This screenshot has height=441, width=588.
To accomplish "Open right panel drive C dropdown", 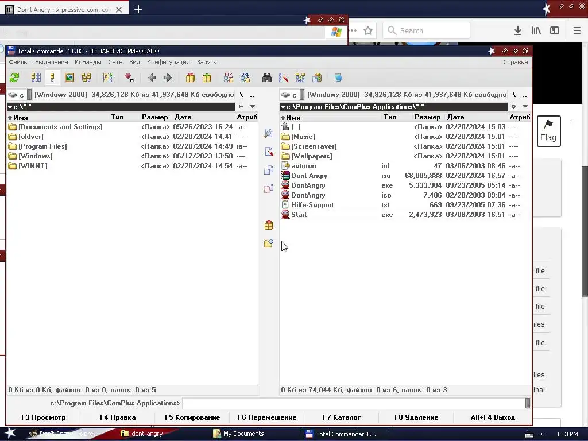I will coord(292,95).
